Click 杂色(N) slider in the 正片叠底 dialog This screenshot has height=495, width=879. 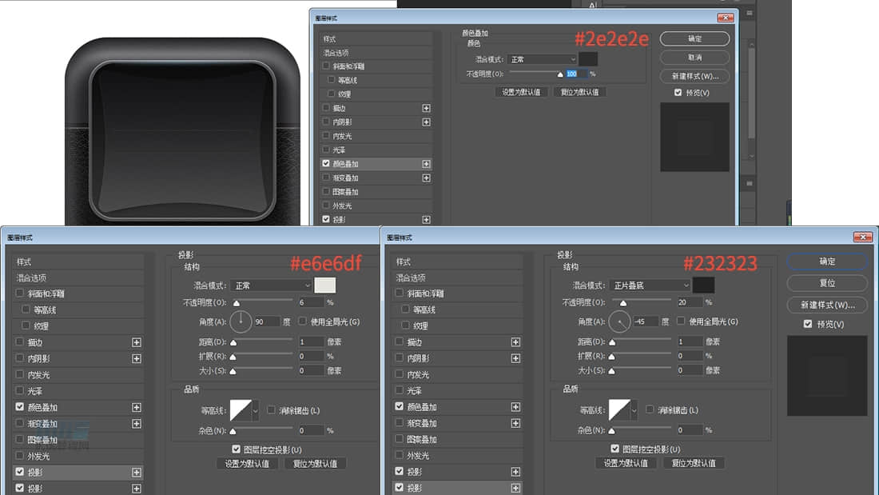pos(641,430)
